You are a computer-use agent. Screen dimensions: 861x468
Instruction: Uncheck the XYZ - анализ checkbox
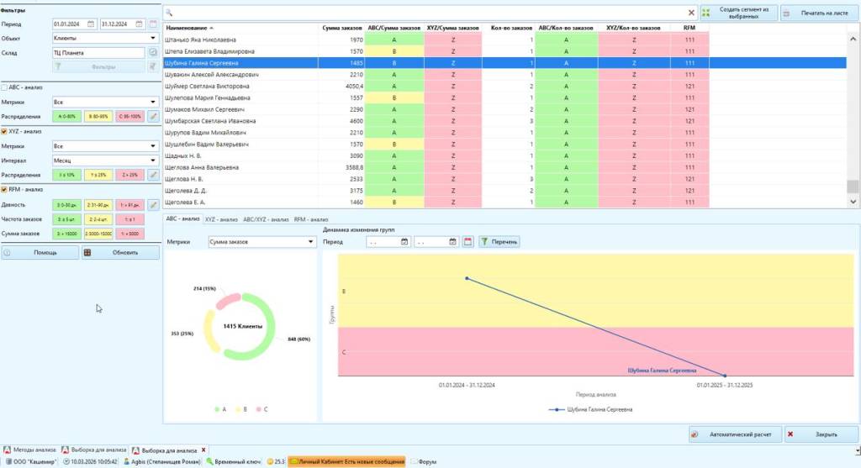(5, 131)
